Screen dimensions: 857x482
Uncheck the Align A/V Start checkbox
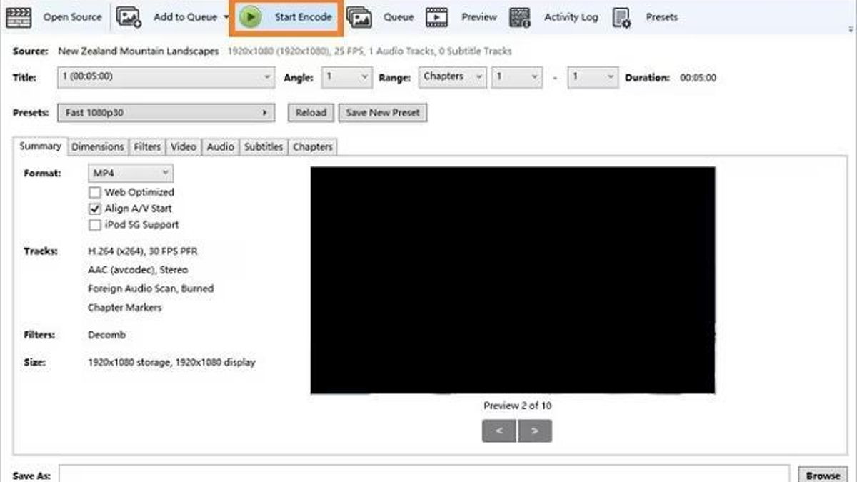[x=94, y=209]
